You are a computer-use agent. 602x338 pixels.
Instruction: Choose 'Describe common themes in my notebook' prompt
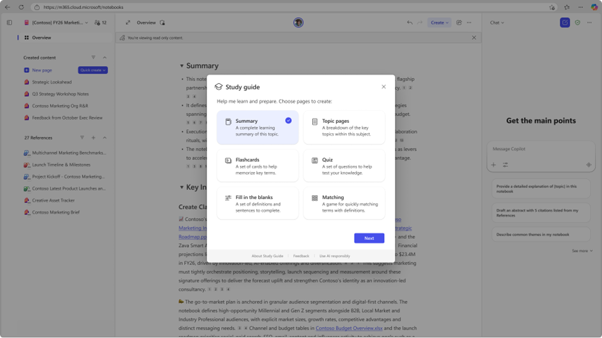click(x=540, y=234)
